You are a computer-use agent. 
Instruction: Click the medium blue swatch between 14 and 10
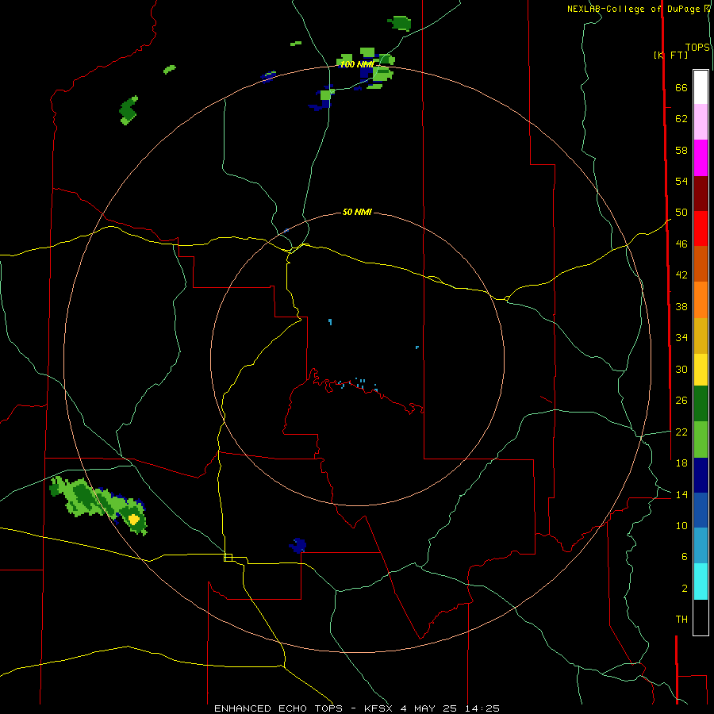click(x=701, y=510)
